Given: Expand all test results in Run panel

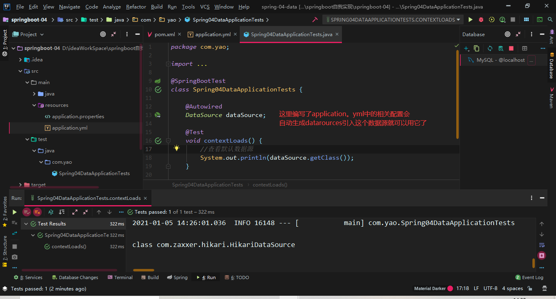Looking at the screenshot, I should coord(75,212).
